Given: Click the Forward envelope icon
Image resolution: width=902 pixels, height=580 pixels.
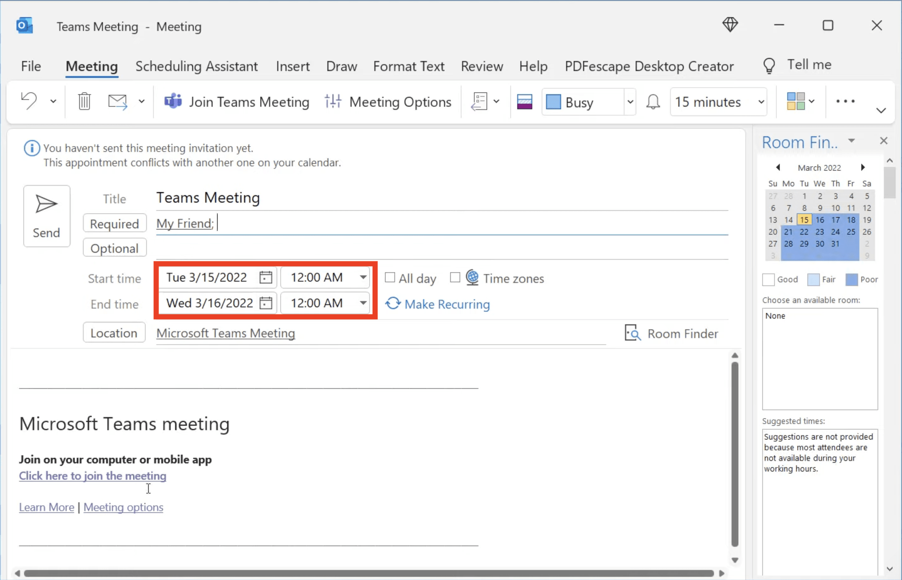Looking at the screenshot, I should 117,102.
